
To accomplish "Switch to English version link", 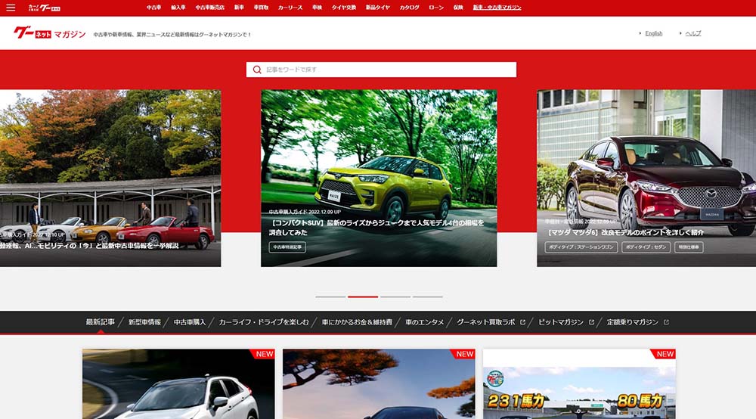I will (653, 33).
